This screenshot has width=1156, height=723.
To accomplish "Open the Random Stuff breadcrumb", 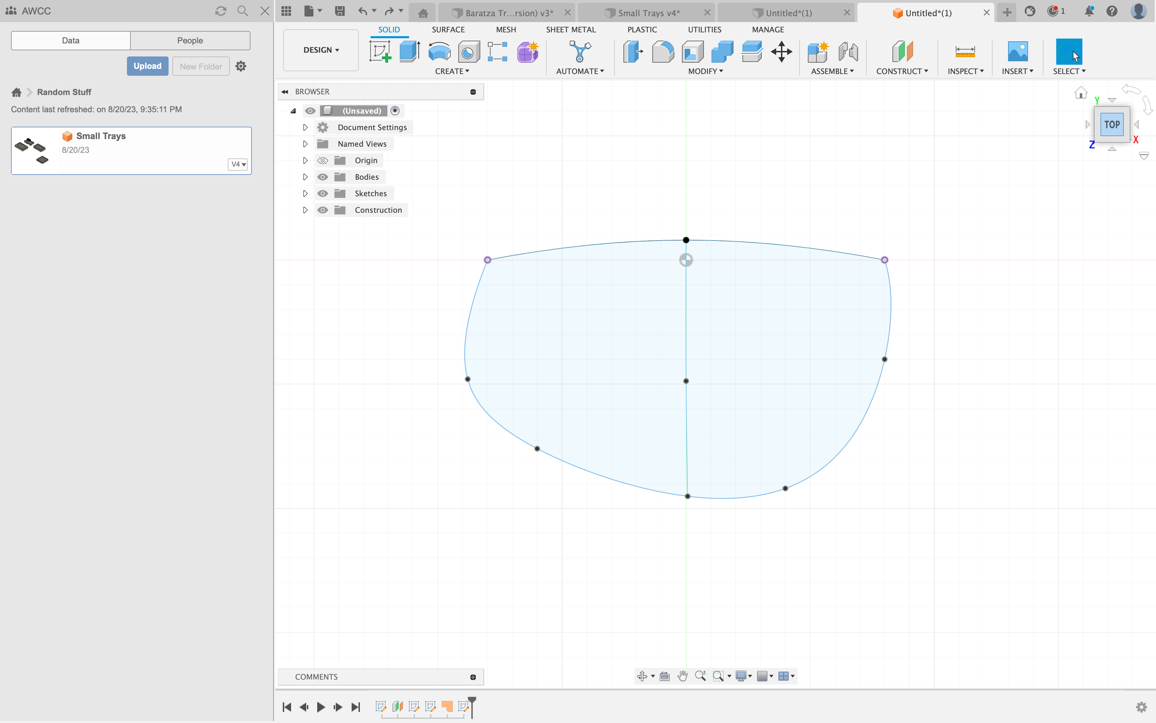I will tap(64, 92).
